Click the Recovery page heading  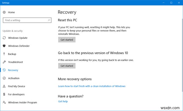pos(67,12)
